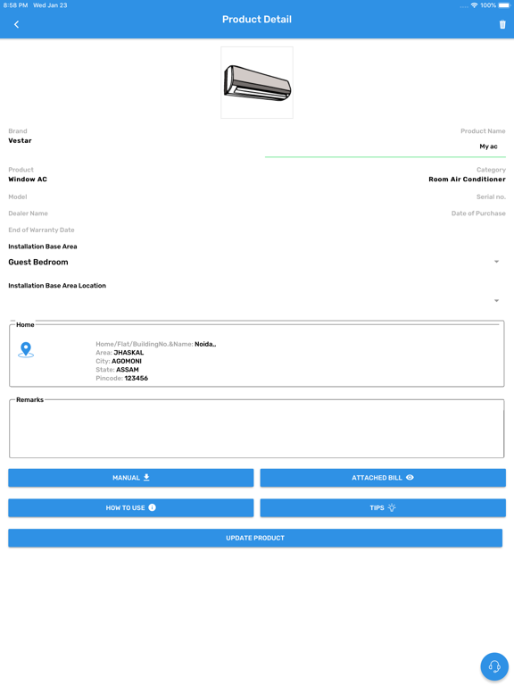This screenshot has height=686, width=514.
Task: Go back using the header arrow
Action: 17,24
